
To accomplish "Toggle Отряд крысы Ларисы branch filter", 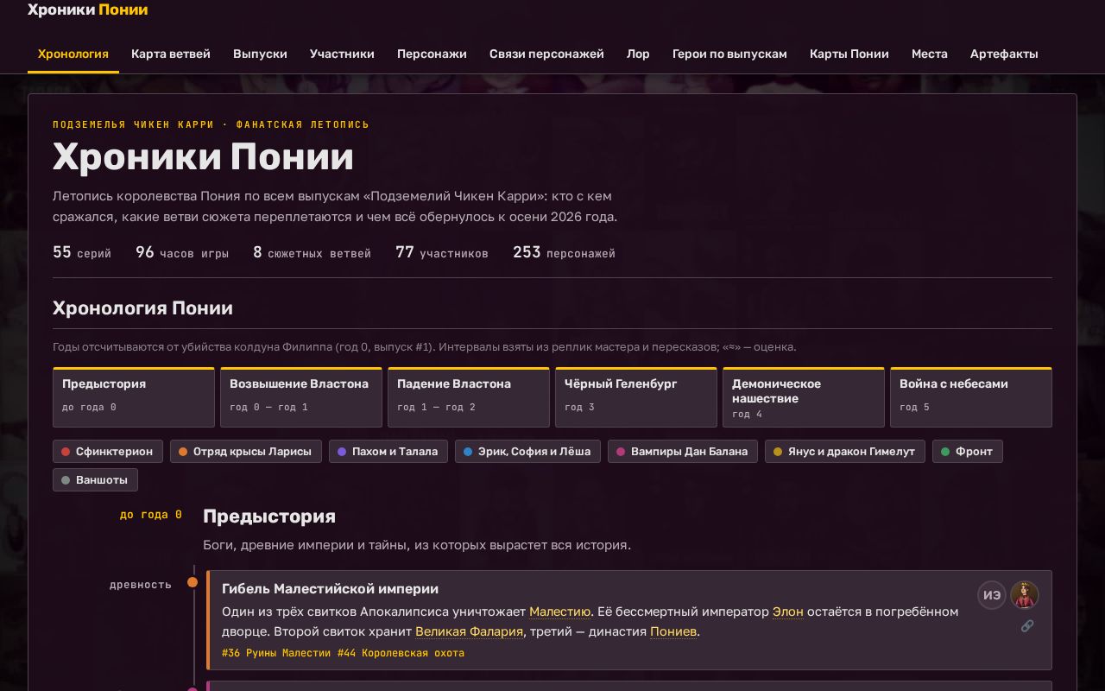I will 246,451.
